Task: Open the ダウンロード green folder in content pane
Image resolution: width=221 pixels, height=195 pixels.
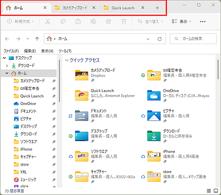Action: tap(154, 136)
